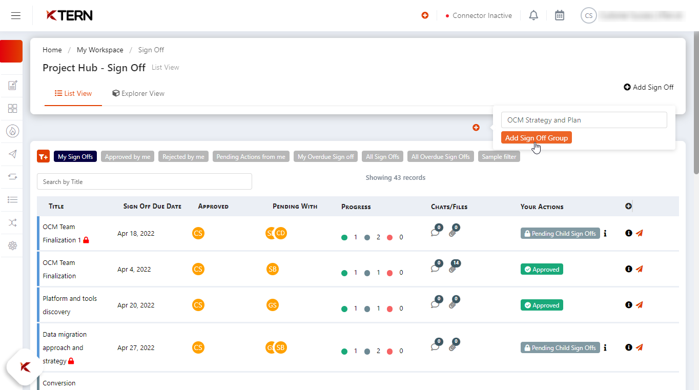Screen dimensions: 699x390
Task: Click info icon in OCM Team Finalization 1 row
Action: tap(629, 233)
